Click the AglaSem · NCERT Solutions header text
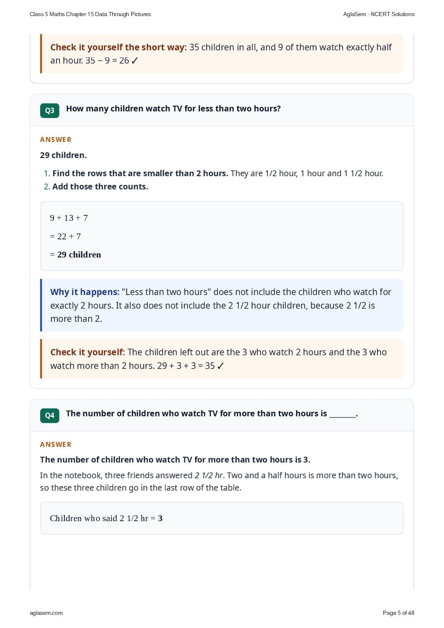This screenshot has width=444, height=628. coord(379,14)
